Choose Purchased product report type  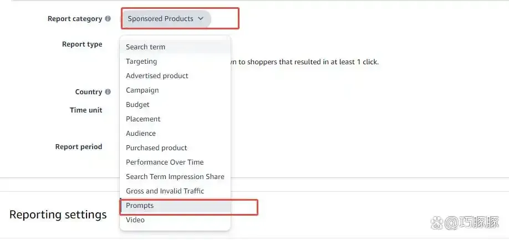(x=156, y=148)
